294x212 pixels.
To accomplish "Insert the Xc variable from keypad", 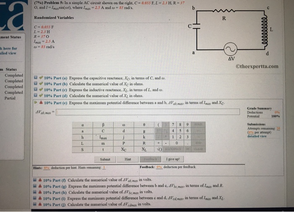I will click(x=123, y=149).
